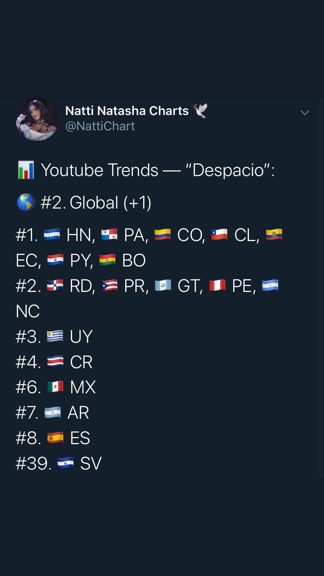Click the Honduras flag next to HN

[x=52, y=235]
